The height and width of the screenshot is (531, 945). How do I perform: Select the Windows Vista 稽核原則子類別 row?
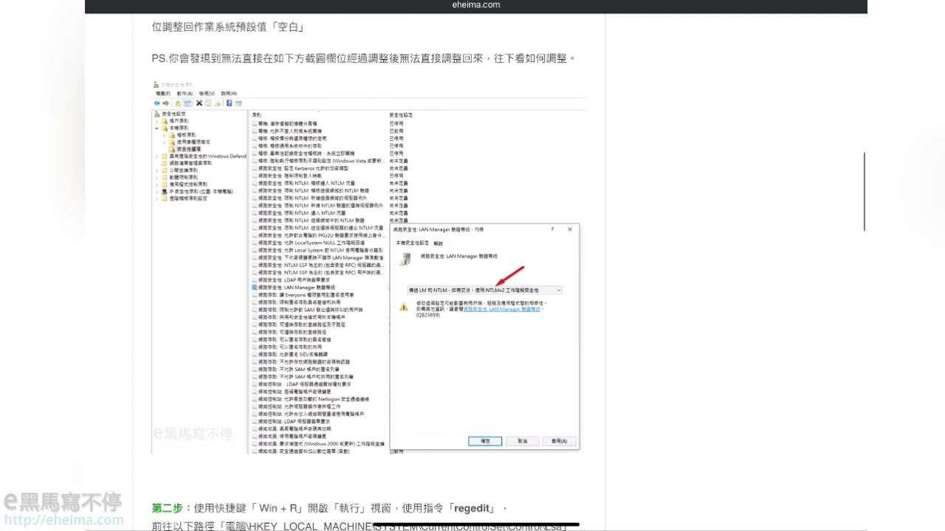pyautogui.click(x=319, y=160)
